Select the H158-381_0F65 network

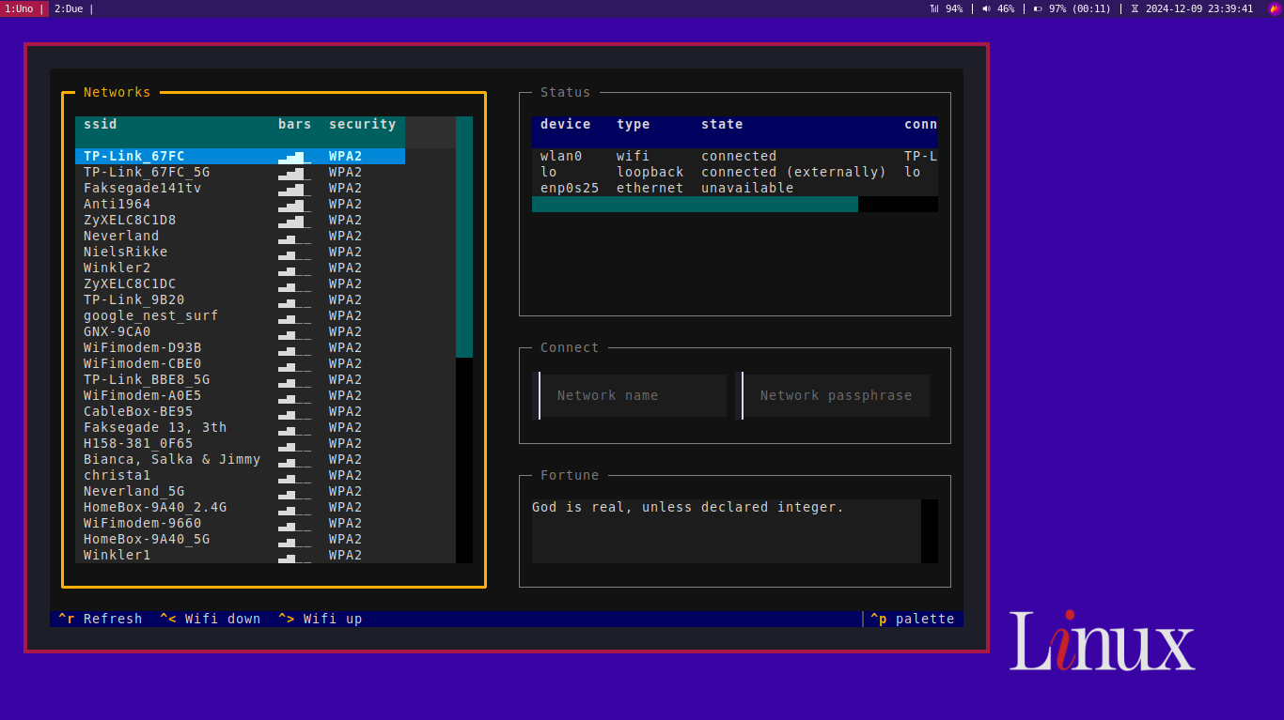coord(241,443)
